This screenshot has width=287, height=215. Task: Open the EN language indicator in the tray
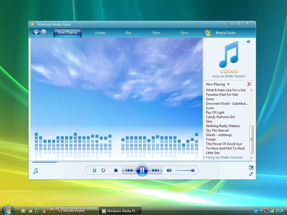point(256,211)
